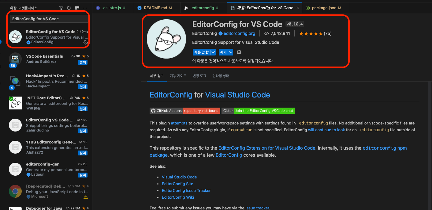Open the EditorConfig Site link
This screenshot has width=432, height=210.
point(177,184)
